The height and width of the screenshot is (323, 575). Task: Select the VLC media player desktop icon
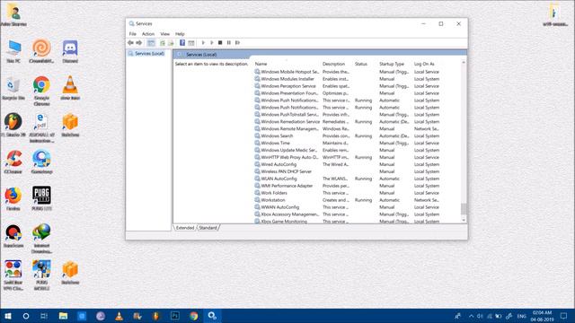pyautogui.click(x=70, y=88)
